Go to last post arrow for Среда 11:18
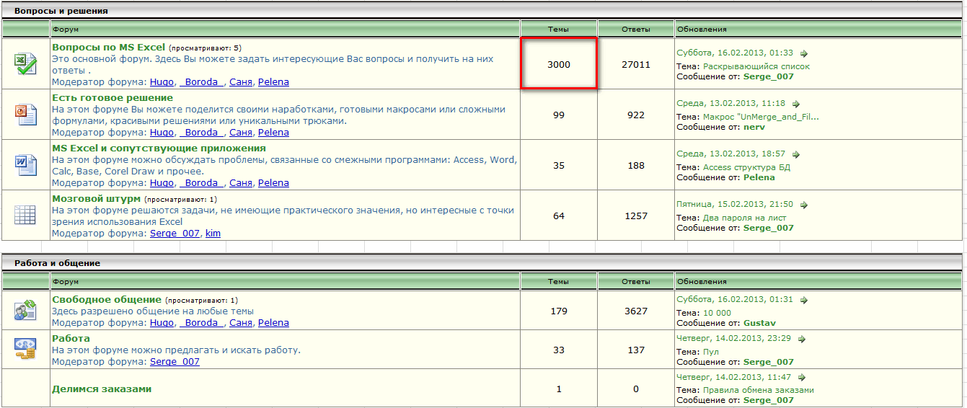This screenshot has width=967, height=408. click(796, 104)
